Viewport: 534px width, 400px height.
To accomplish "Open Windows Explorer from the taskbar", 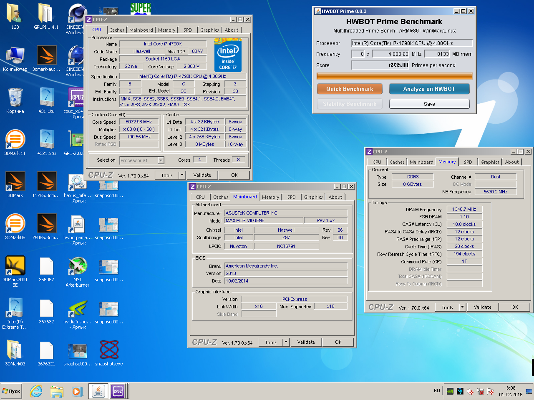I will tap(56, 391).
